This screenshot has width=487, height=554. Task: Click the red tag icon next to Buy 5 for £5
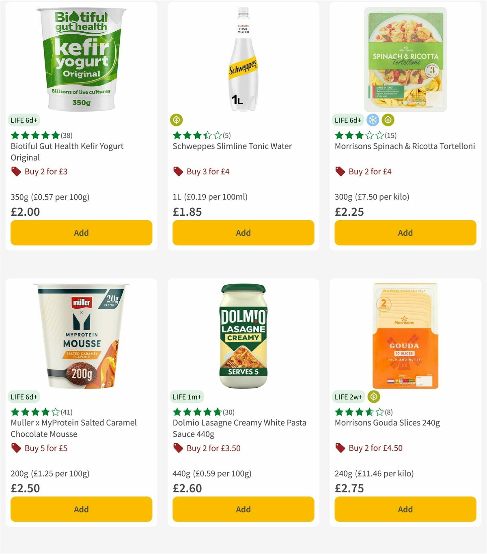tap(16, 448)
